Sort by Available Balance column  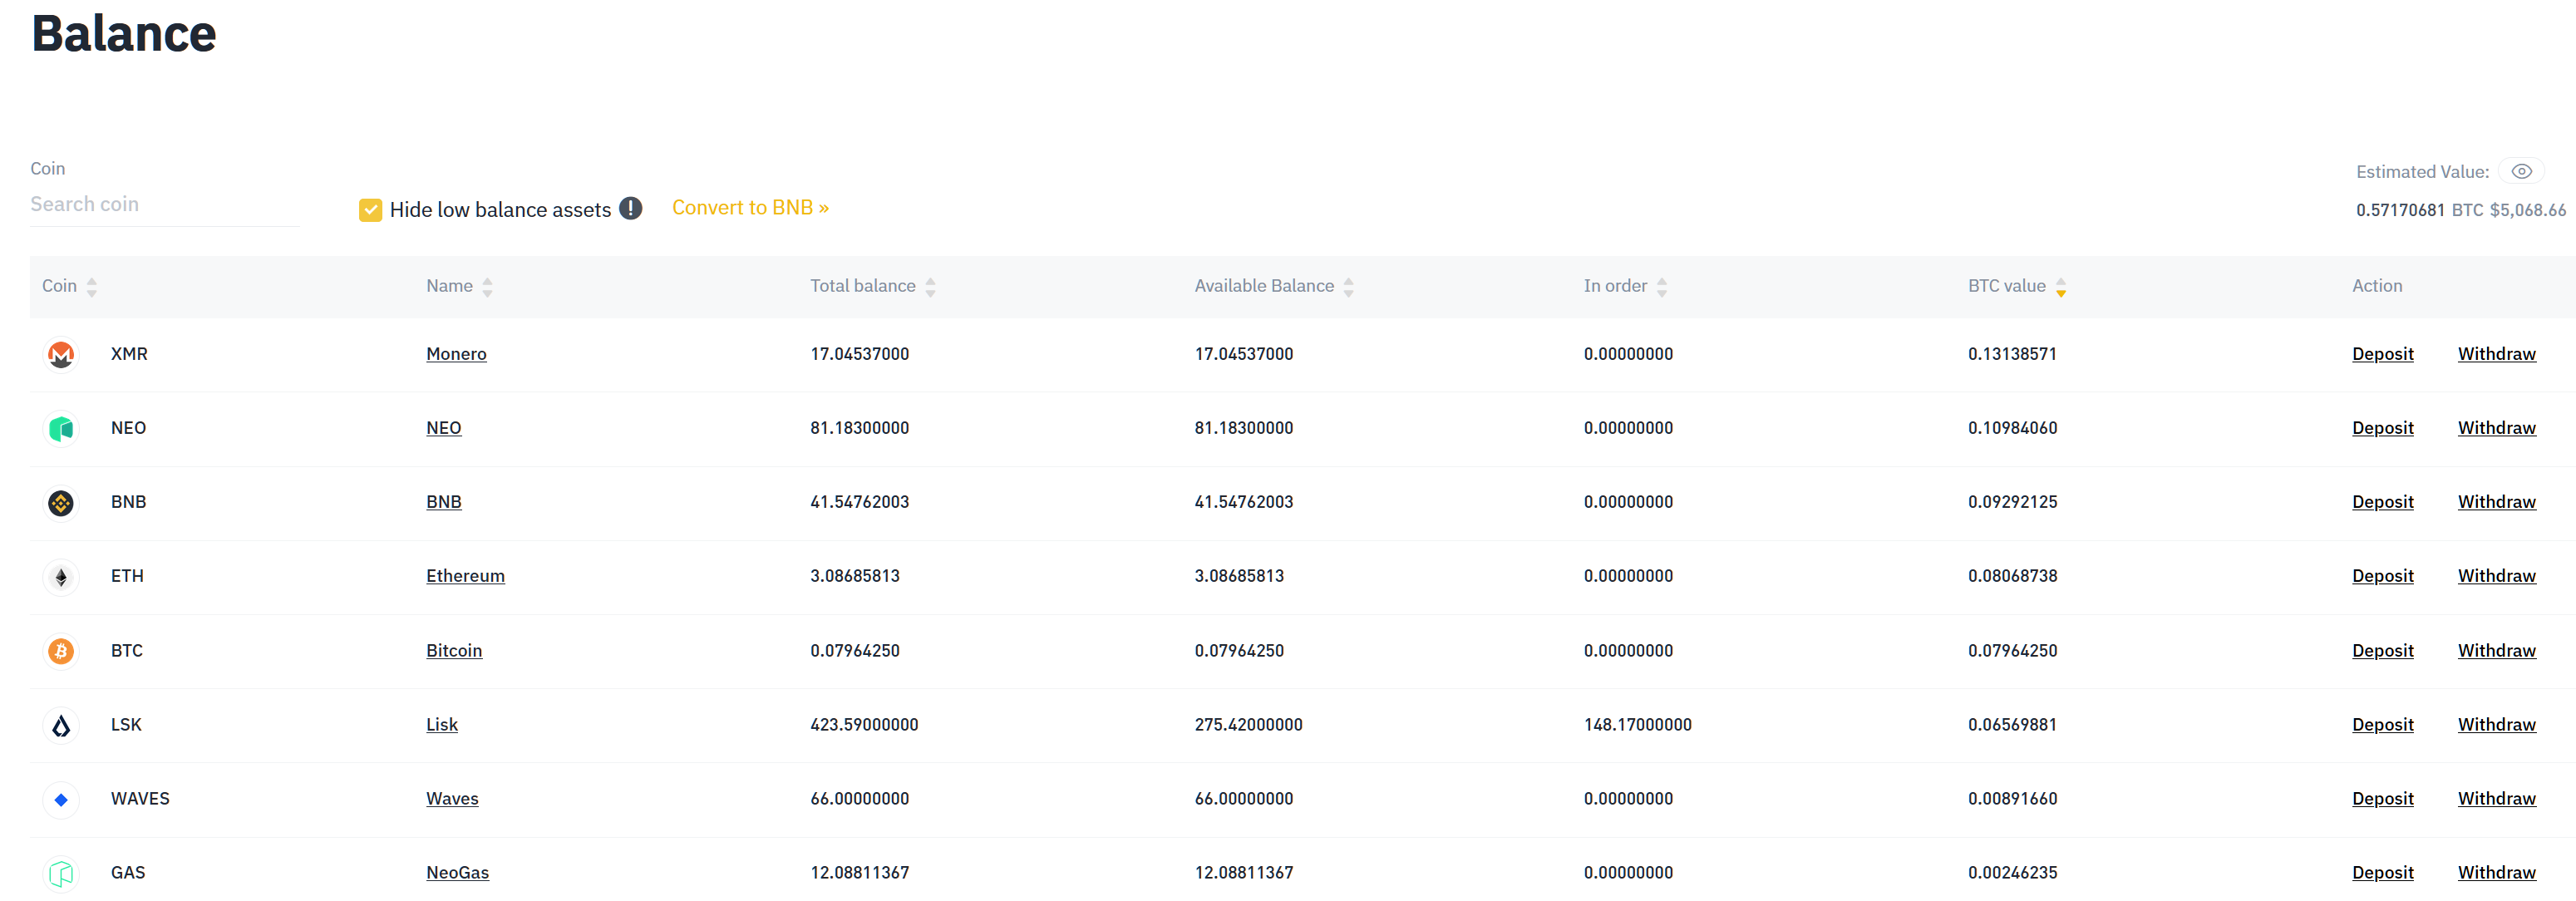point(1348,287)
